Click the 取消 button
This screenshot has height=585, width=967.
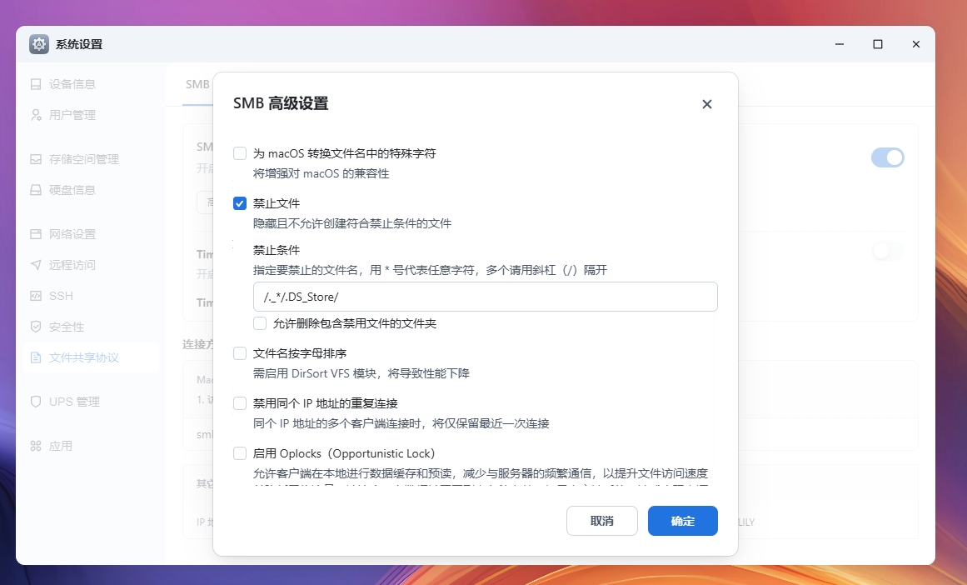coord(602,521)
